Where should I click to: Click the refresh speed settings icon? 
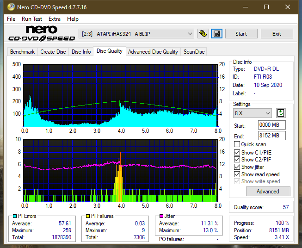coord(281,113)
